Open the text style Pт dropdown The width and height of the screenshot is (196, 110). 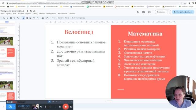[48, 18]
